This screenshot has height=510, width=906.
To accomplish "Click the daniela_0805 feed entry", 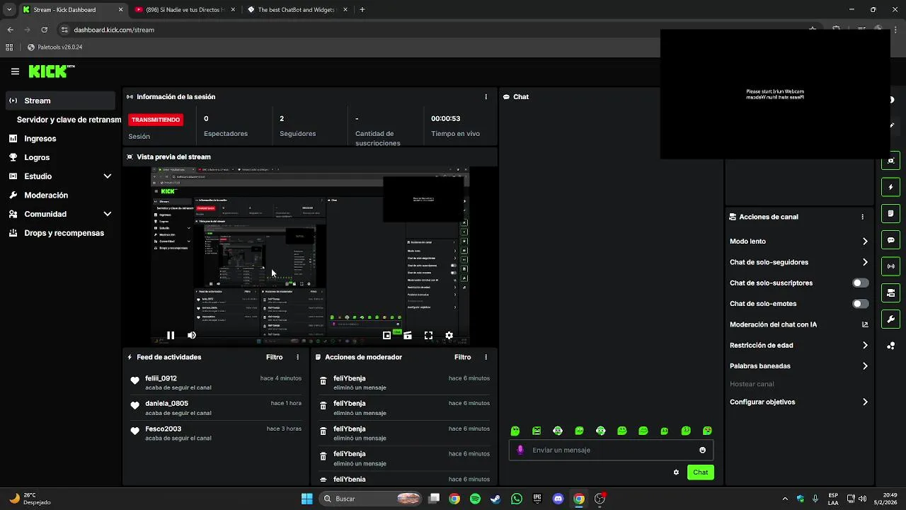I will point(216,408).
